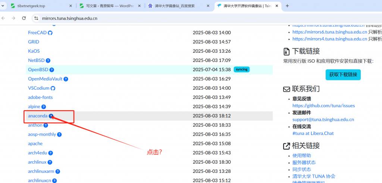Click the support@tuna.tsinghua.edu.cn email link

point(323,120)
